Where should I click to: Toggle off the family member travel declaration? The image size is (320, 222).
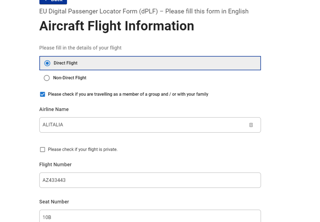(x=42, y=94)
